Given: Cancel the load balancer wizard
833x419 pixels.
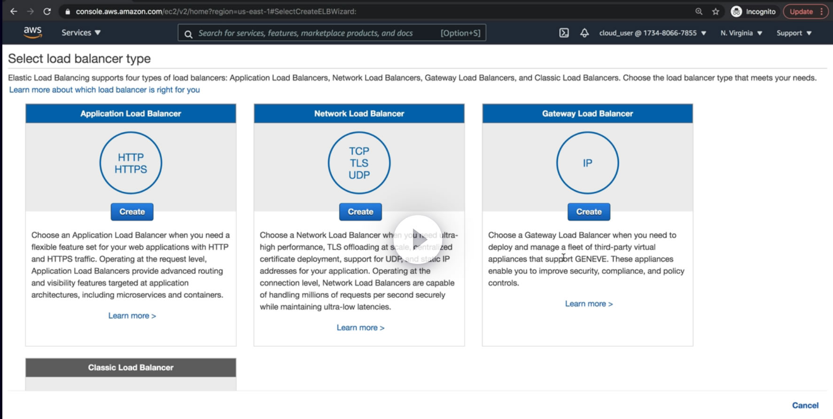Looking at the screenshot, I should tap(805, 405).
